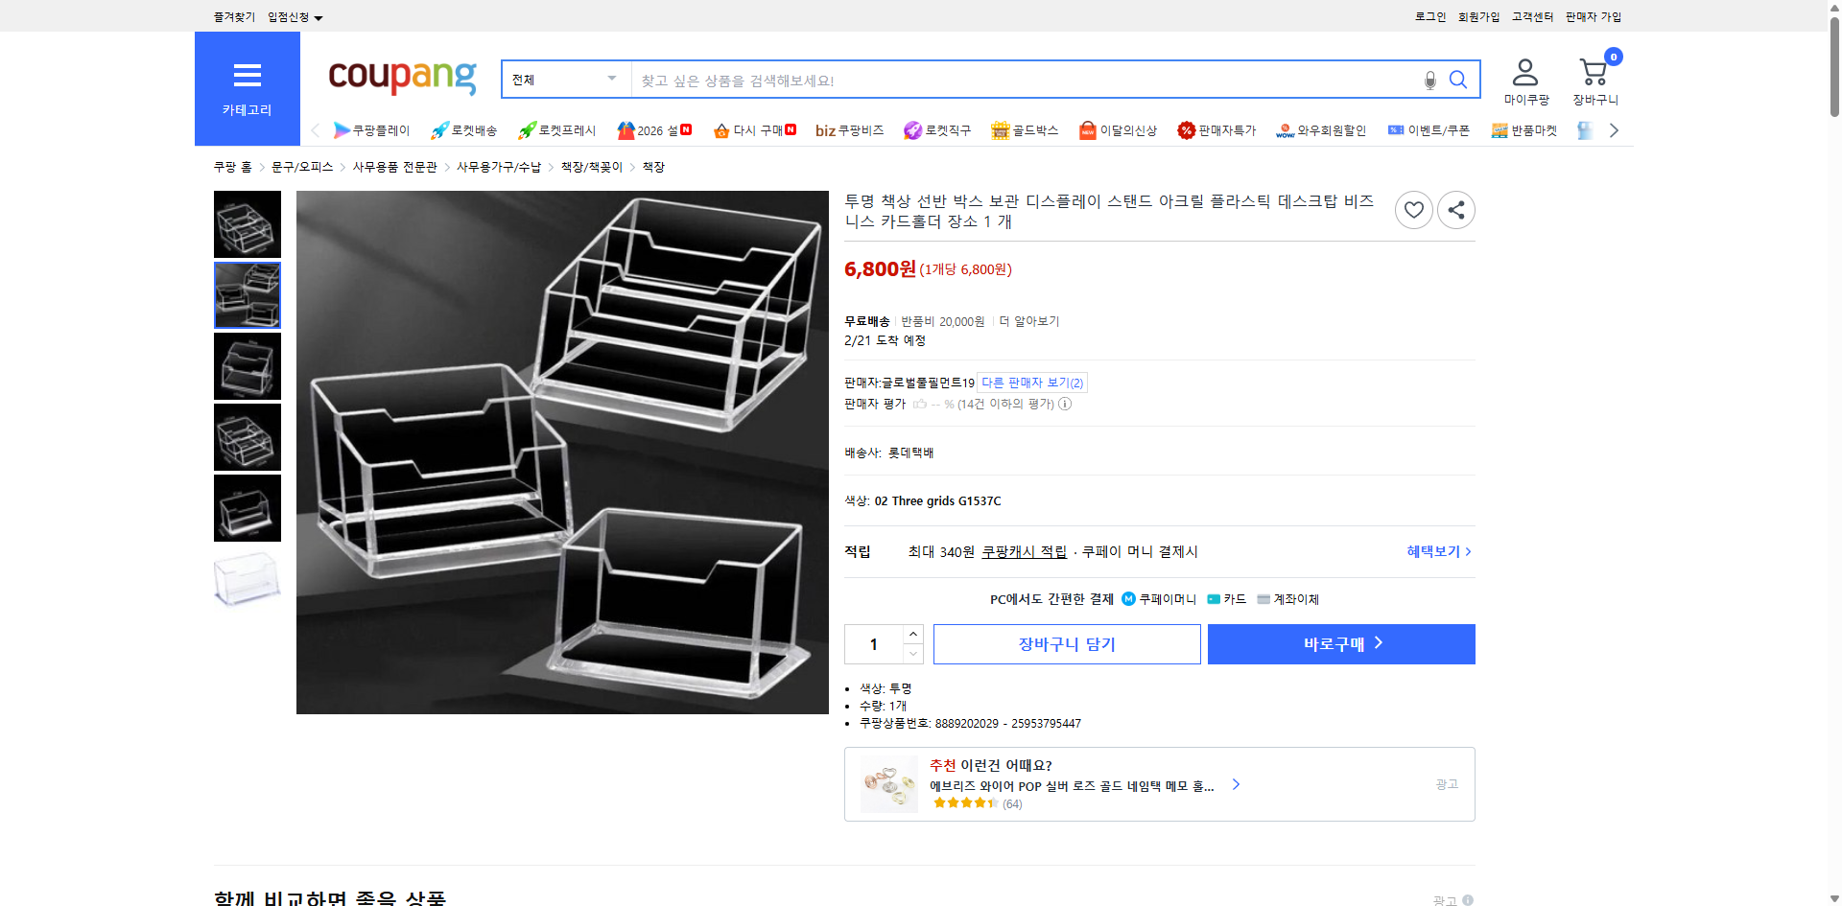The height and width of the screenshot is (906, 1842).
Task: Click the 장바구니 담기 button
Action: tap(1066, 643)
